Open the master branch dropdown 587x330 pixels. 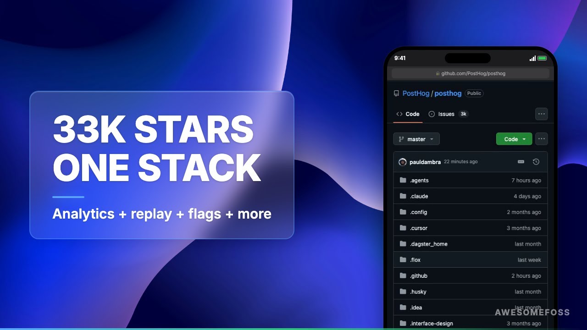tap(416, 139)
